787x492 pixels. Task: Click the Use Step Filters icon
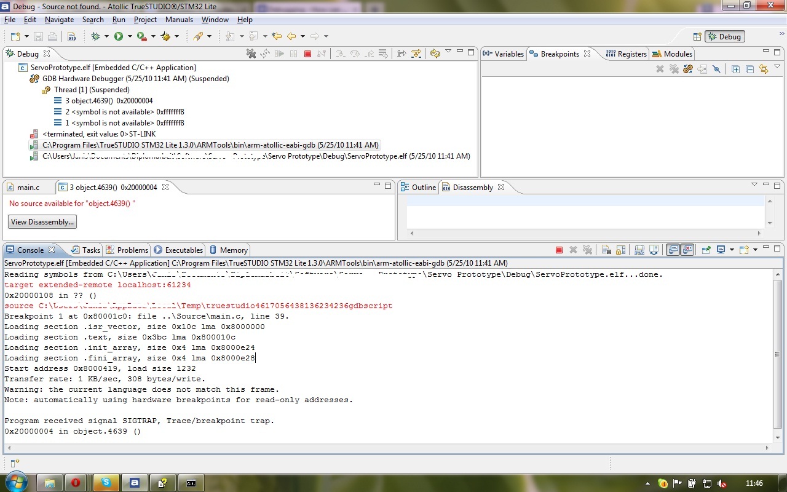[x=416, y=54]
